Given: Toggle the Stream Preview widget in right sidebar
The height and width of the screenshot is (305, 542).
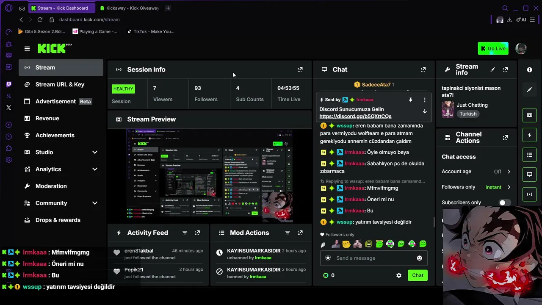Looking at the screenshot, I should click(x=529, y=115).
